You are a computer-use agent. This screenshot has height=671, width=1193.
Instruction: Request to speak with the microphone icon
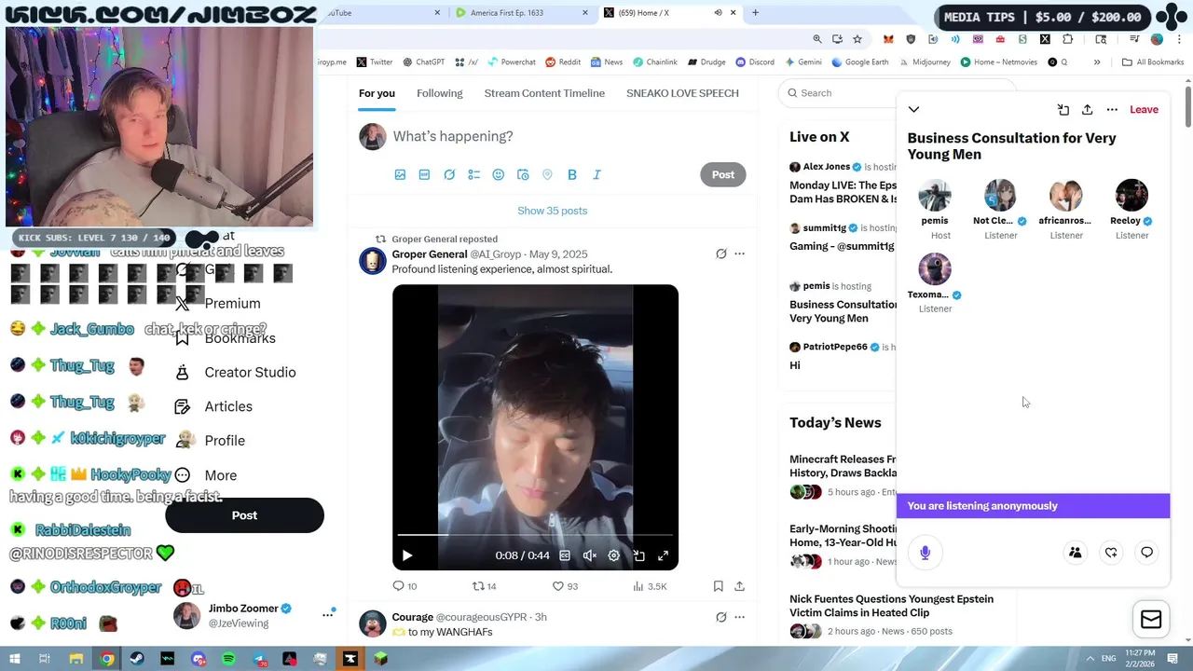[x=925, y=553]
